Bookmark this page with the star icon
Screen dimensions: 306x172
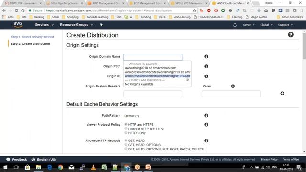195,11
